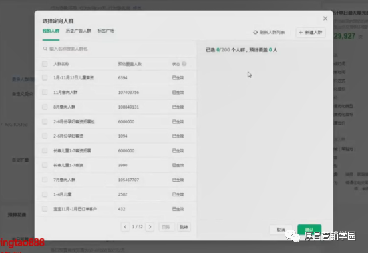The height and width of the screenshot is (253, 368).
Task: Click the 人群名称 column header
Action: 61,64
